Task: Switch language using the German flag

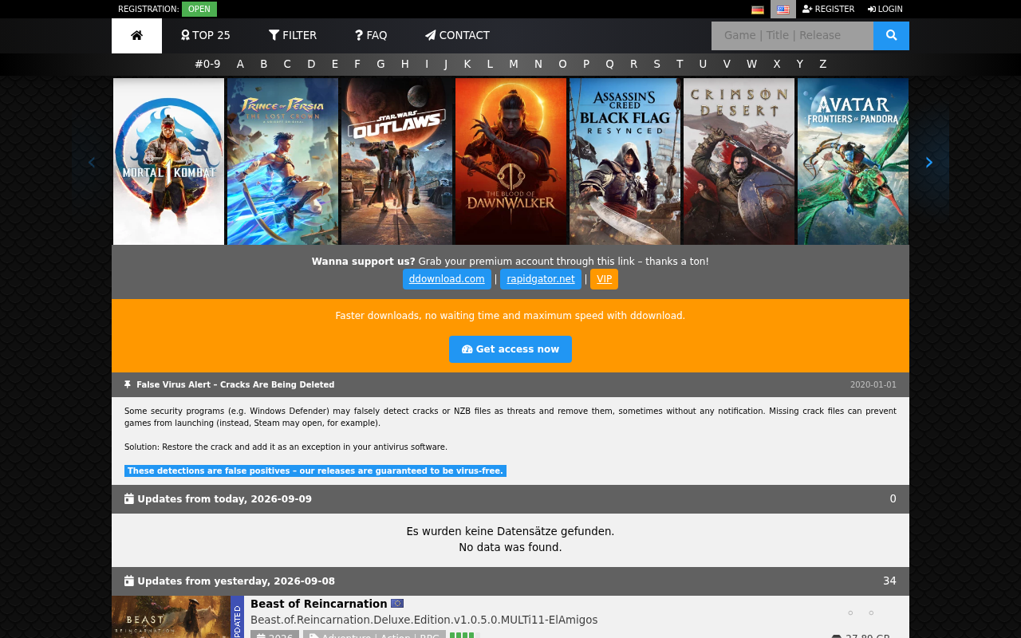Action: point(758,10)
